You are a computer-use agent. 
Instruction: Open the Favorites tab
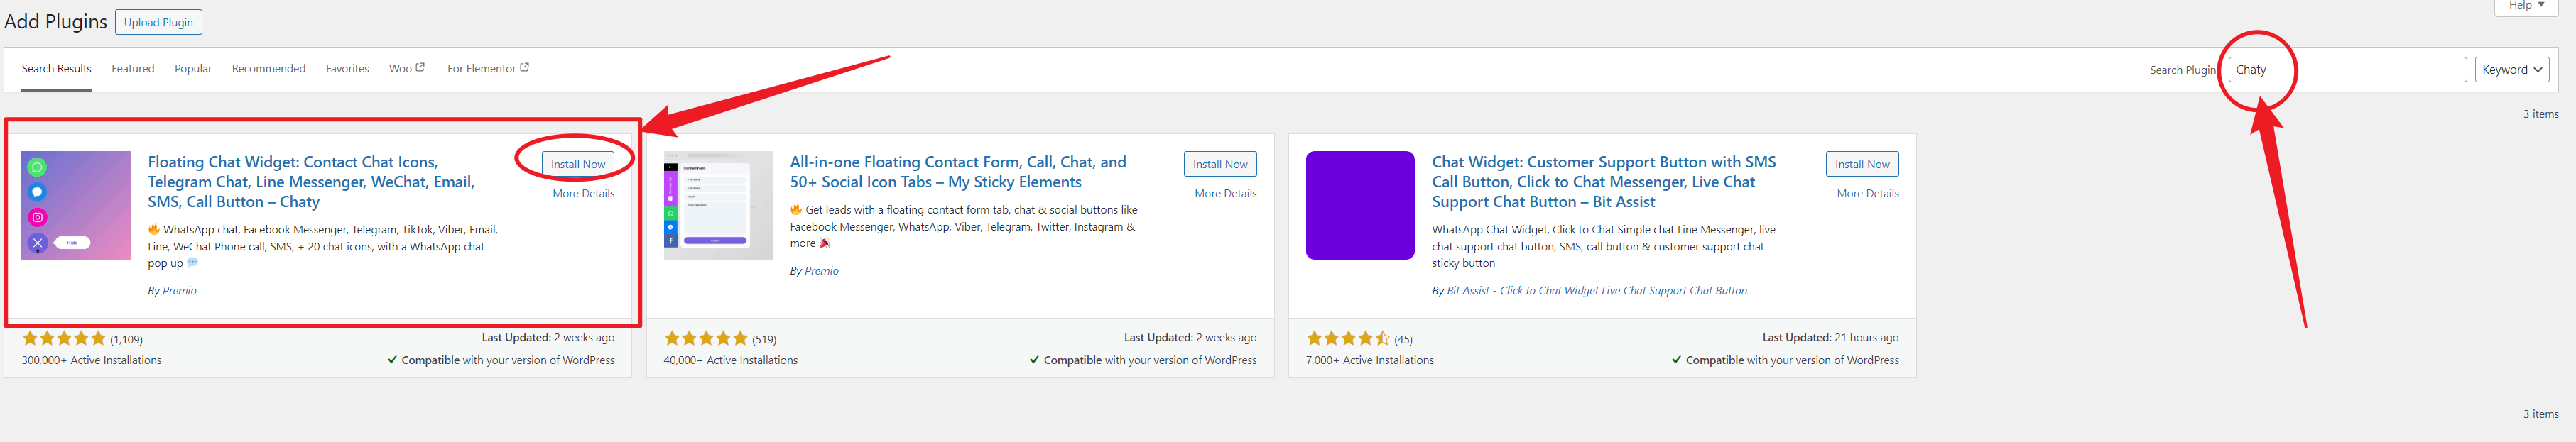pos(347,69)
